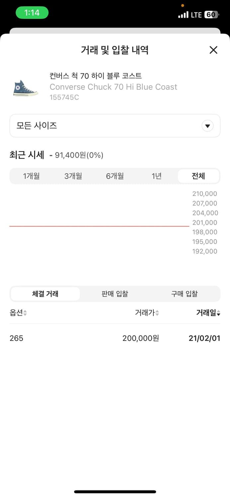Image resolution: width=230 pixels, height=498 pixels.
Task: Tap the sort arrows on 거래일 column
Action: tap(219, 313)
